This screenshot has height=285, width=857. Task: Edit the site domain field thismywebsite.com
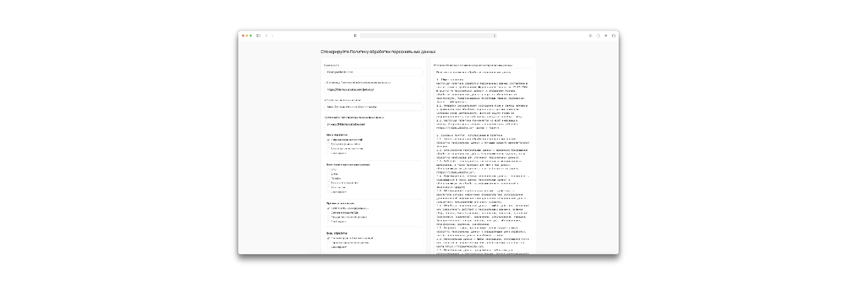(x=373, y=72)
